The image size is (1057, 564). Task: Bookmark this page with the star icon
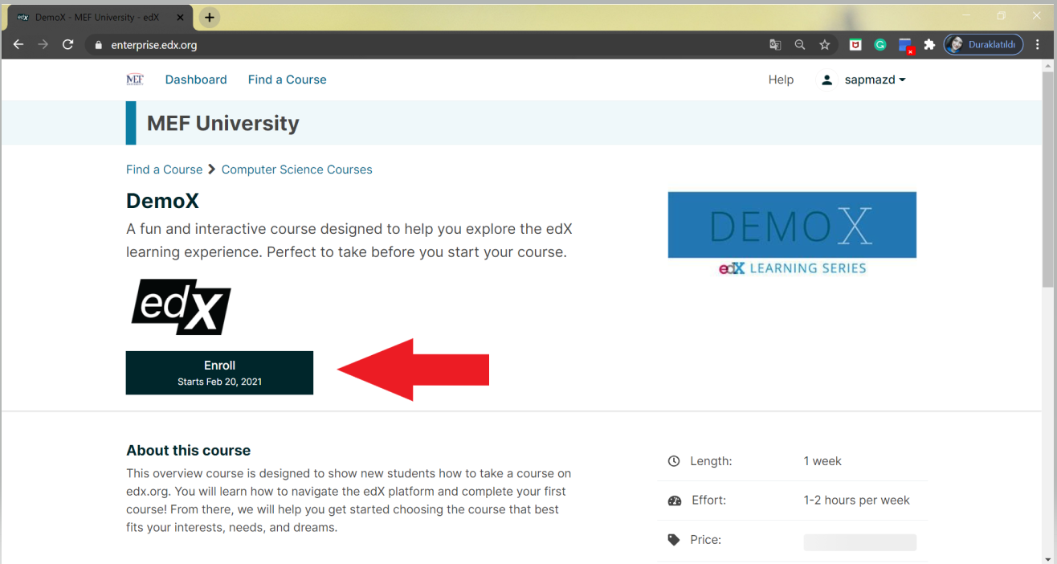[825, 45]
